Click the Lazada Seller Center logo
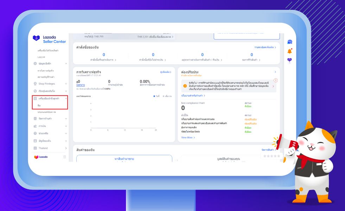345x211 pixels. tap(49, 39)
